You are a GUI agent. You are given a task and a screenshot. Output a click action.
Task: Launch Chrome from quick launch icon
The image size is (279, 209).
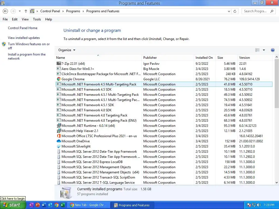coord(56,205)
